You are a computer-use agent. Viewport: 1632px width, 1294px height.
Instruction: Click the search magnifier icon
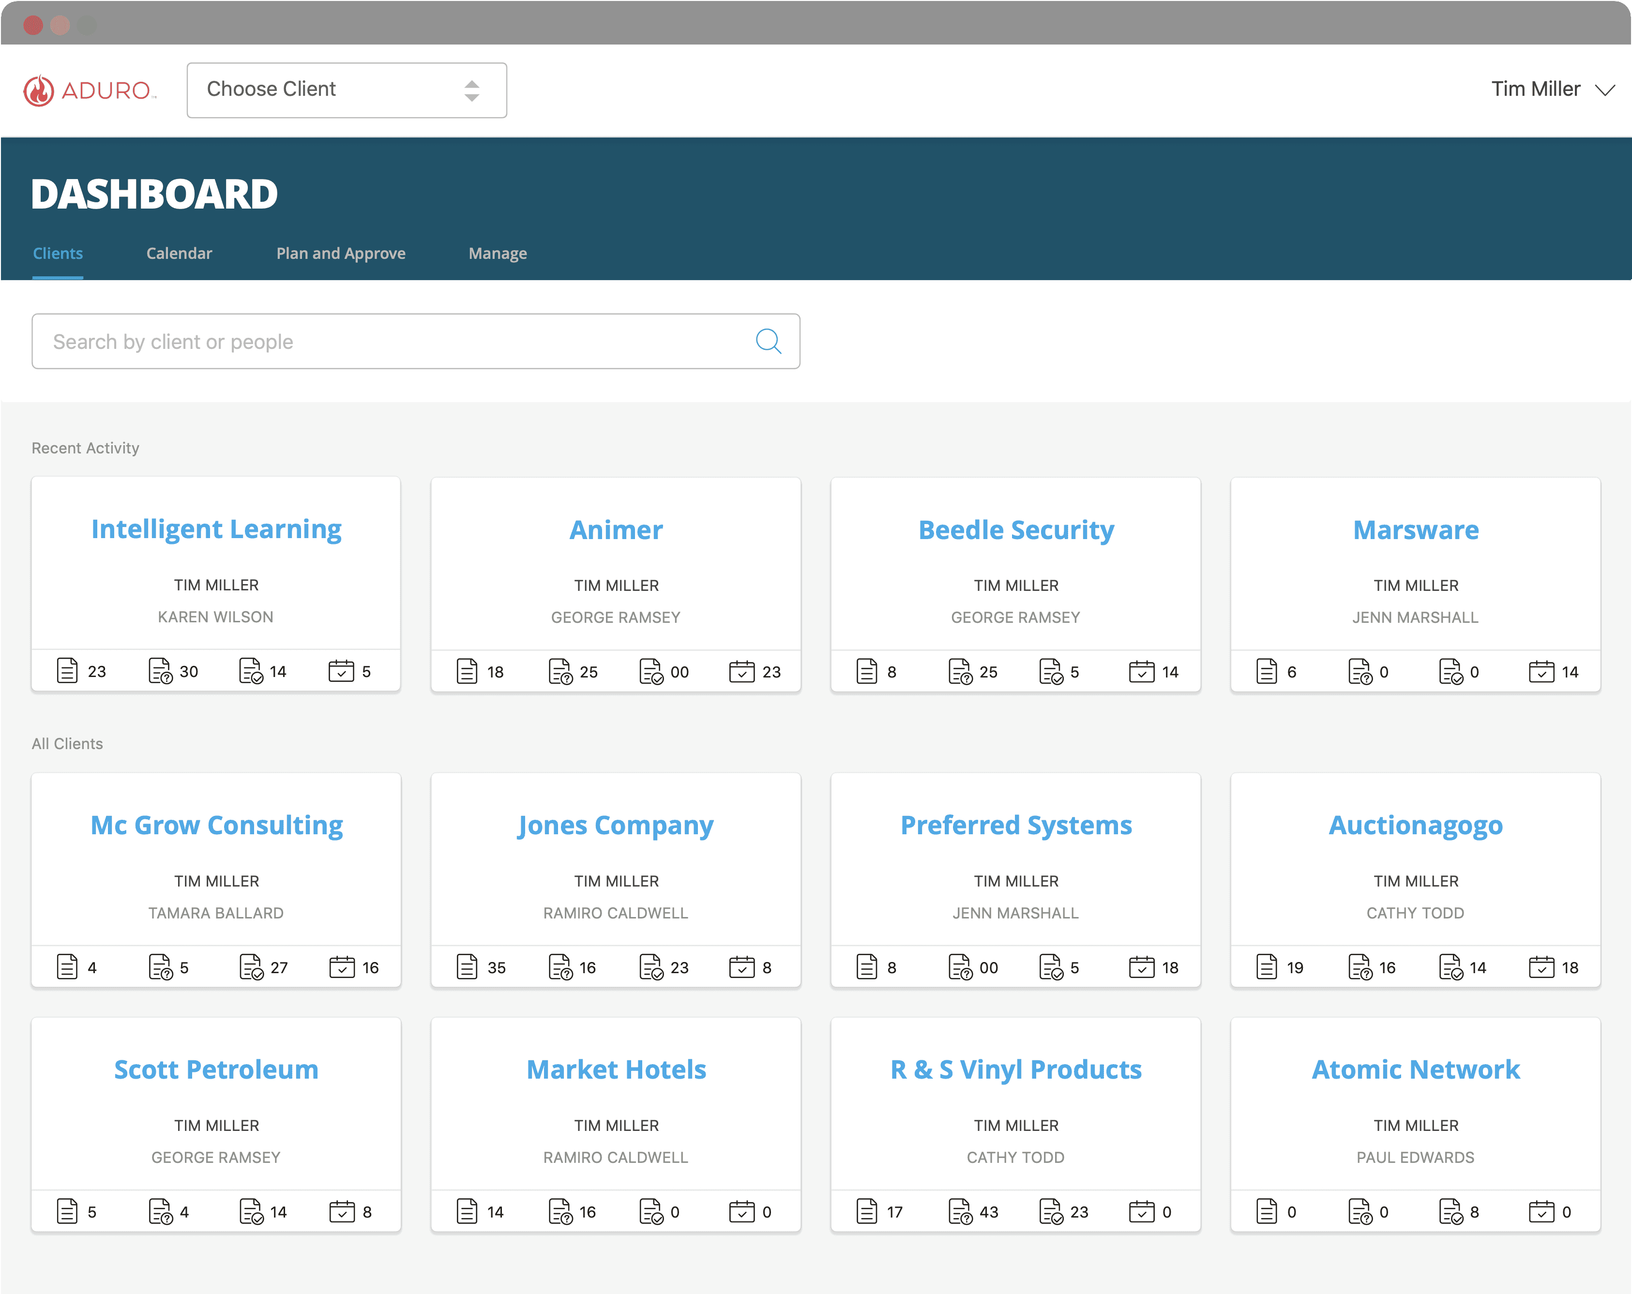768,341
